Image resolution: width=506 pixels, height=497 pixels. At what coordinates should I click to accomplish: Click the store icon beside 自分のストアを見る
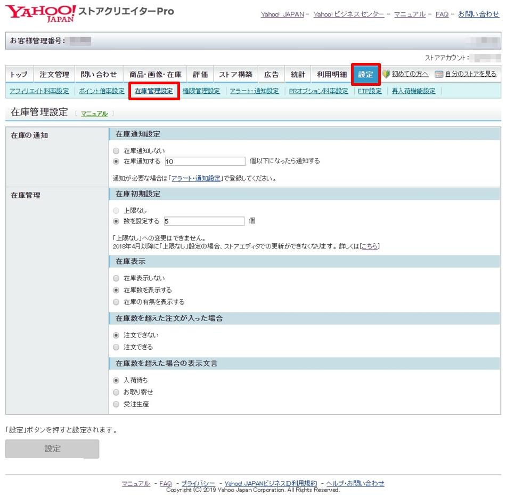(x=438, y=74)
